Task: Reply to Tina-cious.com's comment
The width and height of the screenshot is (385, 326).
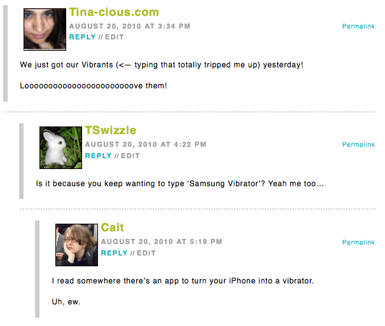Action: coord(82,37)
